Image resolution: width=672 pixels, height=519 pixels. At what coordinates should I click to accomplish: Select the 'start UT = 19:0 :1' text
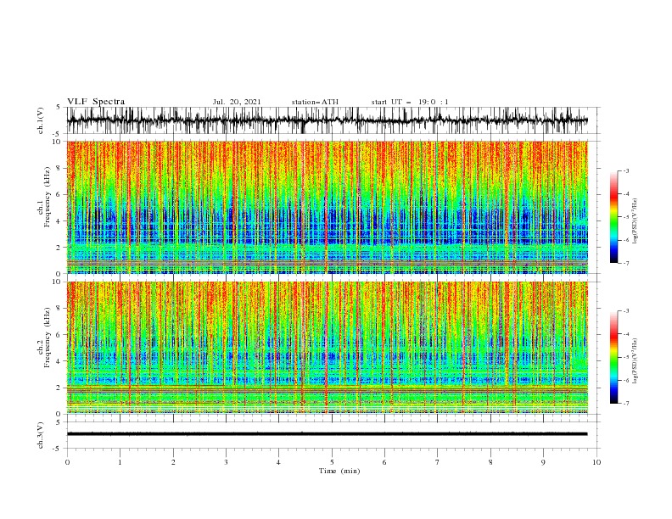tap(410, 102)
